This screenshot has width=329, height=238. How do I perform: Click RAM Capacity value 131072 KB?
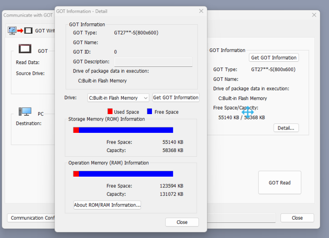pyautogui.click(x=172, y=194)
